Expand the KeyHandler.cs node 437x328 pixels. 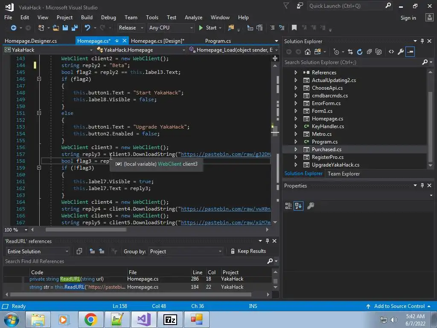296,126
